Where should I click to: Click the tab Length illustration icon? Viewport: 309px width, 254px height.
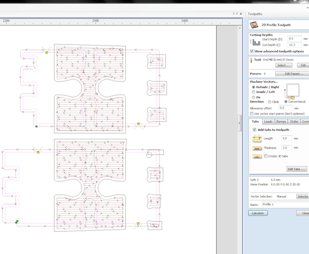257,139
